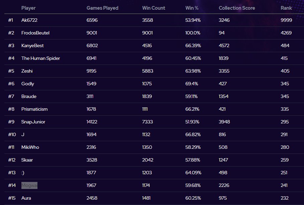Select player name Zeshi
This screenshot has width=304, height=205.
pyautogui.click(x=27, y=71)
